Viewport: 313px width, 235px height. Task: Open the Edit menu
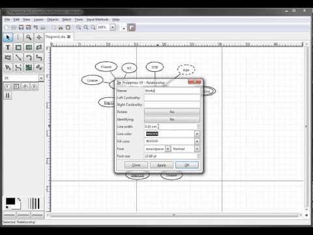[x=16, y=20]
